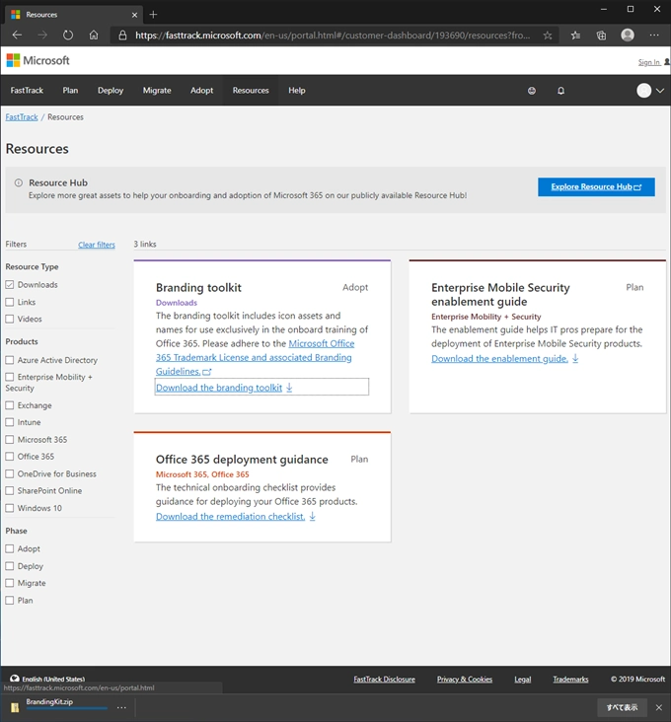This screenshot has height=722, width=671.
Task: Check the Office 365 filter
Action: point(10,457)
